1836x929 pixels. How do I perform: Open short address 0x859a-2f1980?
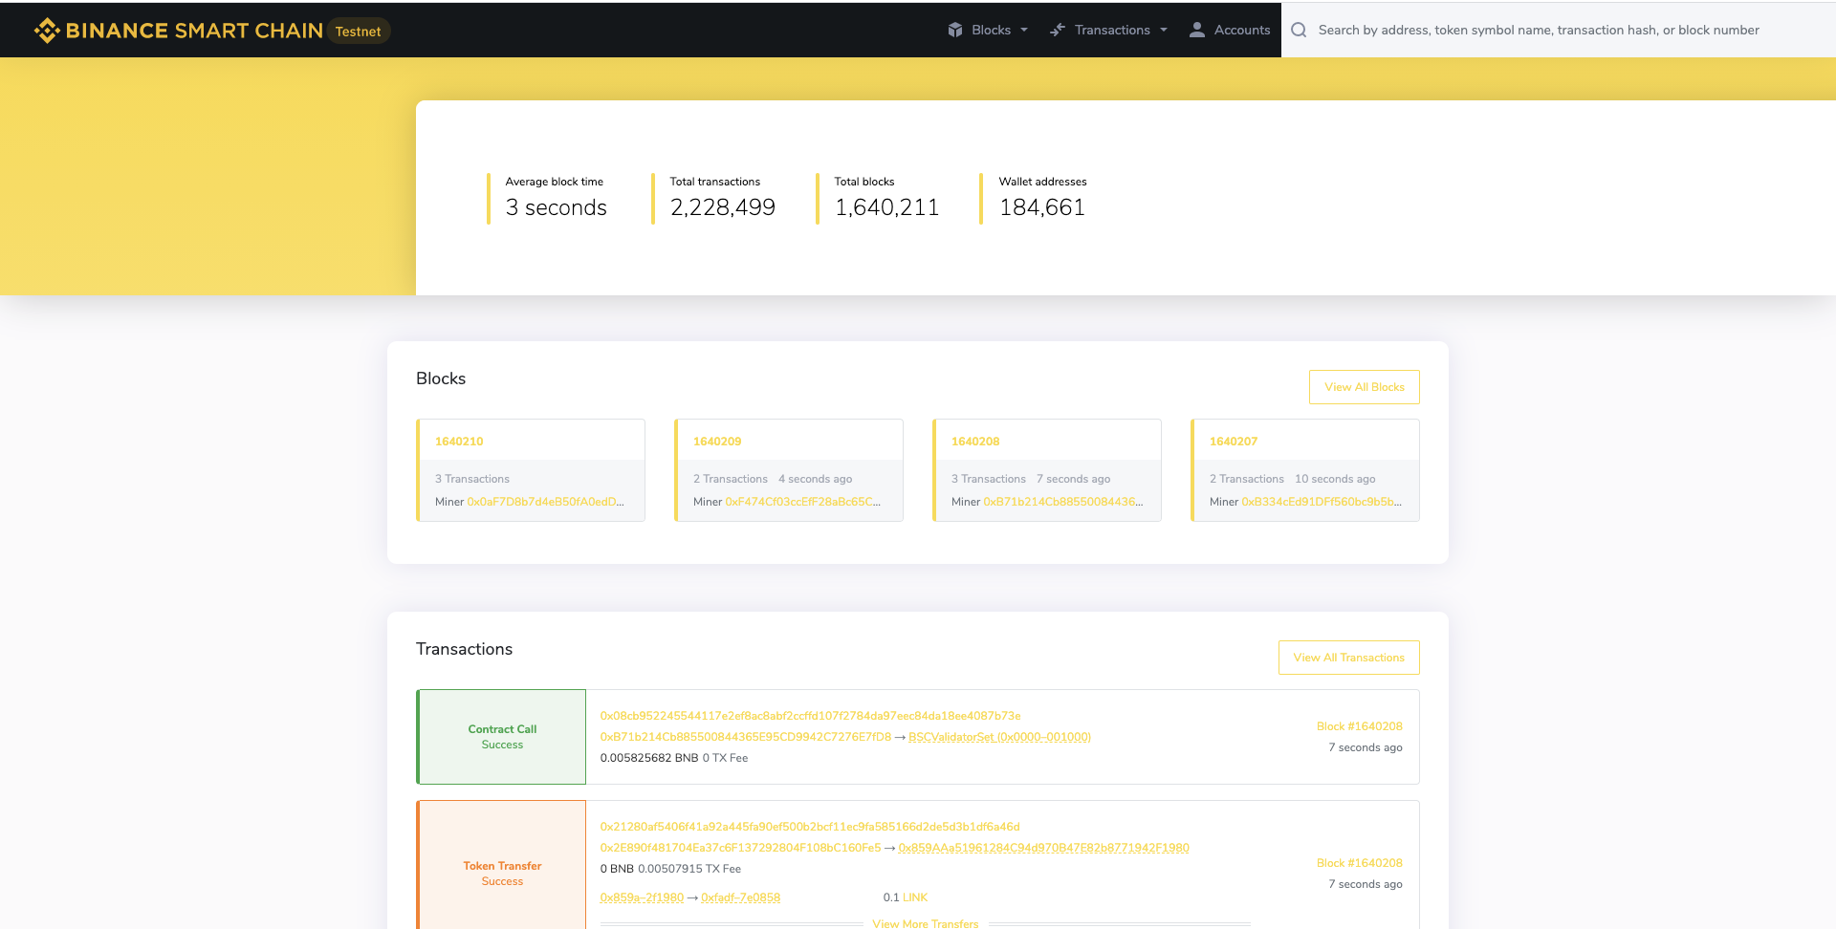(642, 897)
